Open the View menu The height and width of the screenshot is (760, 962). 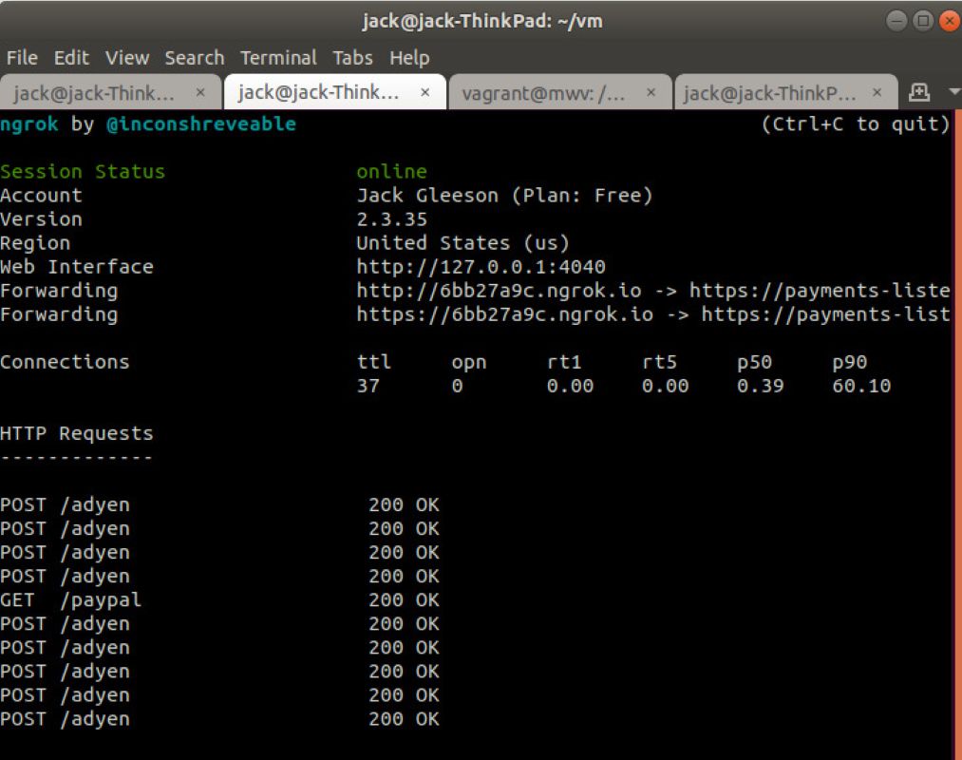click(x=127, y=58)
